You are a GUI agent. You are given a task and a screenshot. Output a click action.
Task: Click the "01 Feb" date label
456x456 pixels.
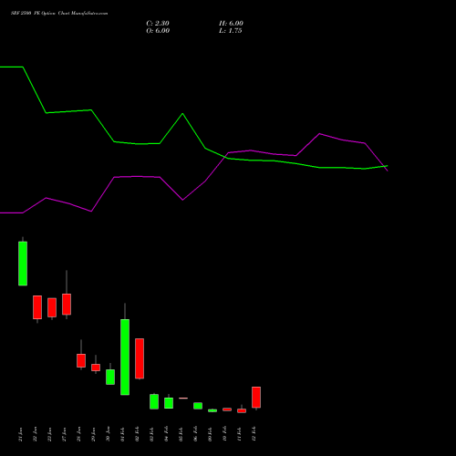[x=122, y=434]
